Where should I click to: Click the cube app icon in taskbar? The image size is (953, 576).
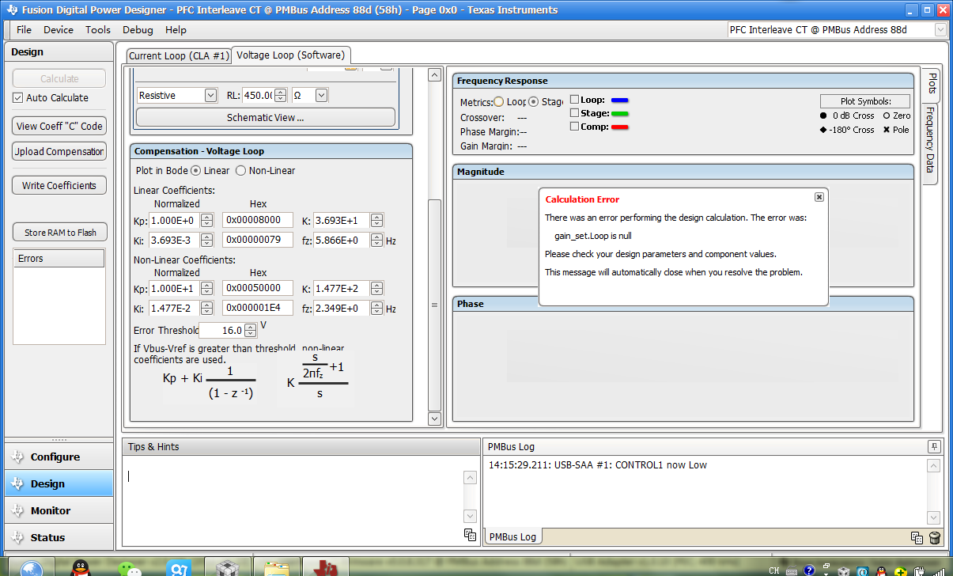228,567
